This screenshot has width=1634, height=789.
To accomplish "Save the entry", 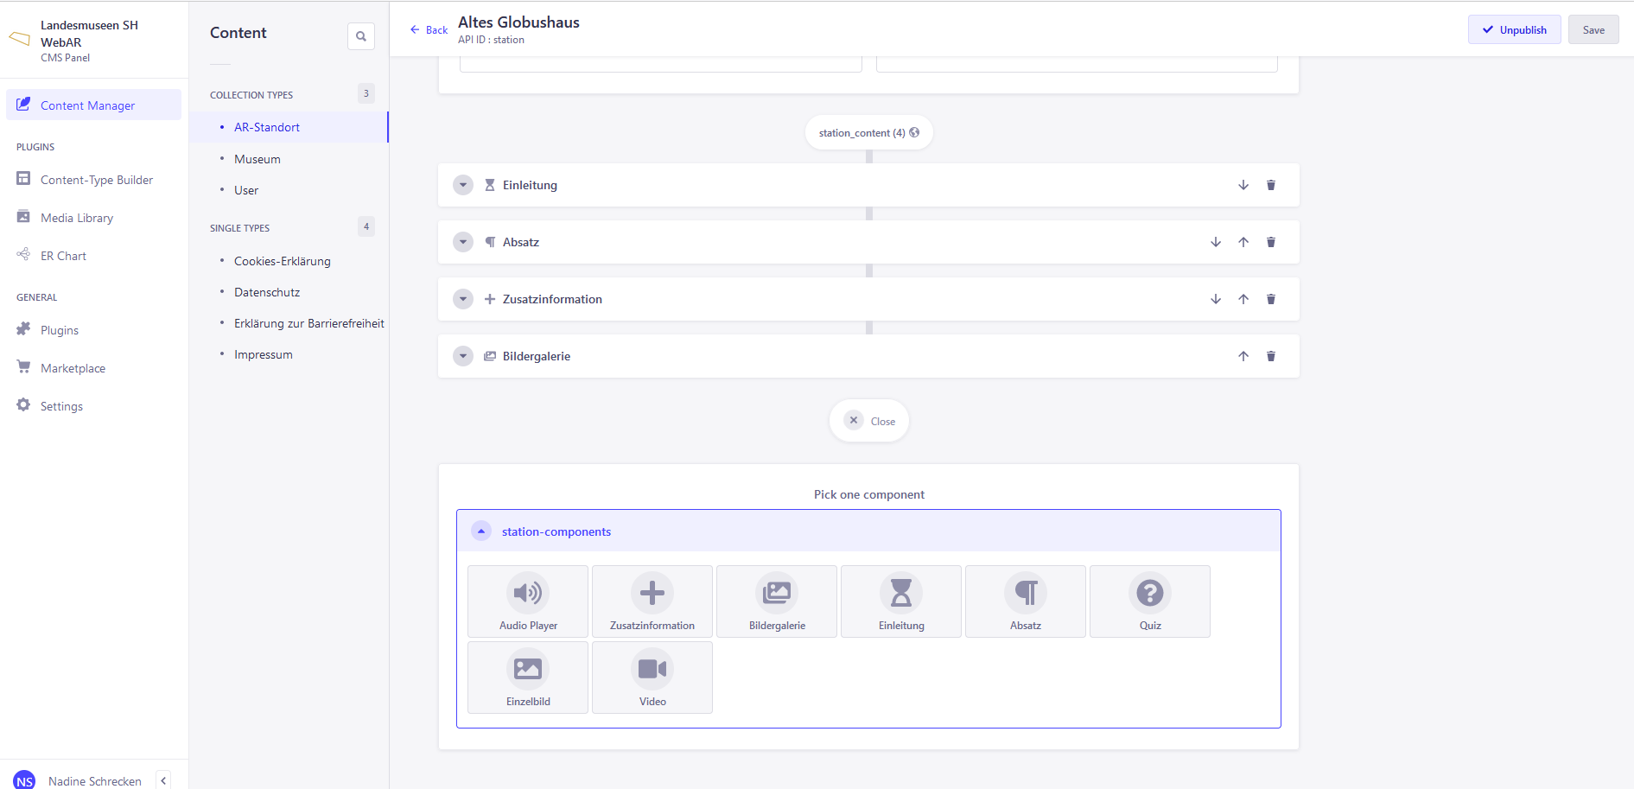I will [1593, 29].
